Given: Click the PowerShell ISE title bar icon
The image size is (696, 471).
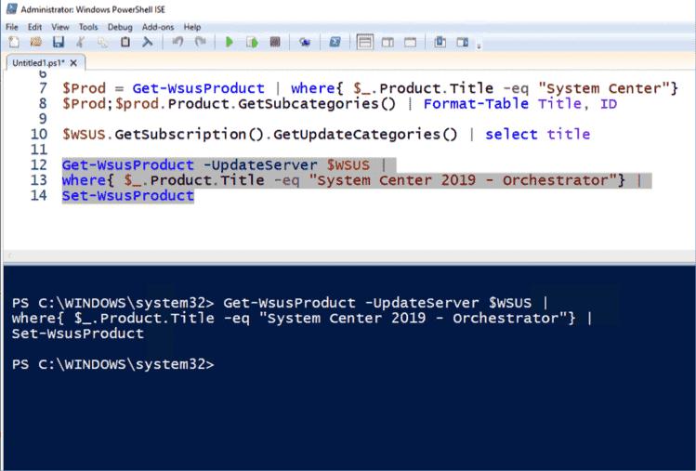Looking at the screenshot, I should 11,9.
